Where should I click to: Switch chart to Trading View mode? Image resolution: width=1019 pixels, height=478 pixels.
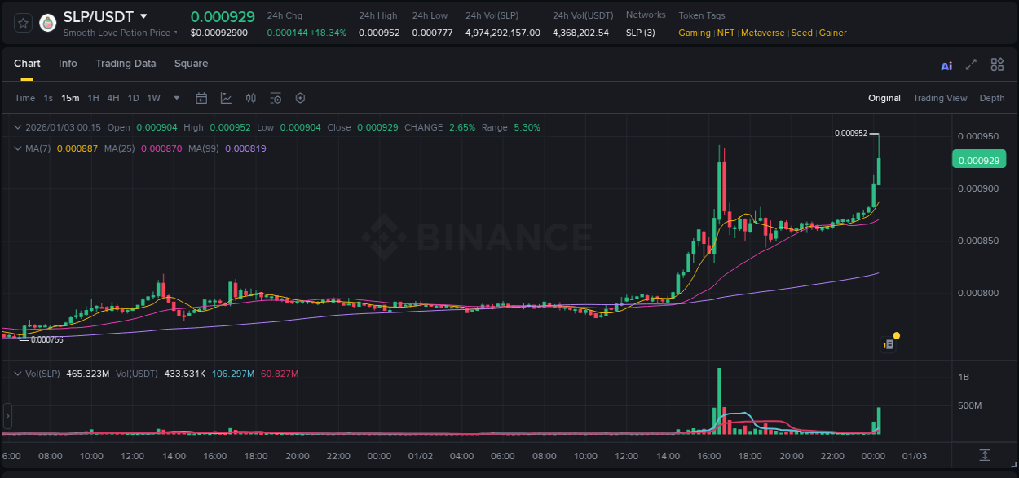pos(940,98)
